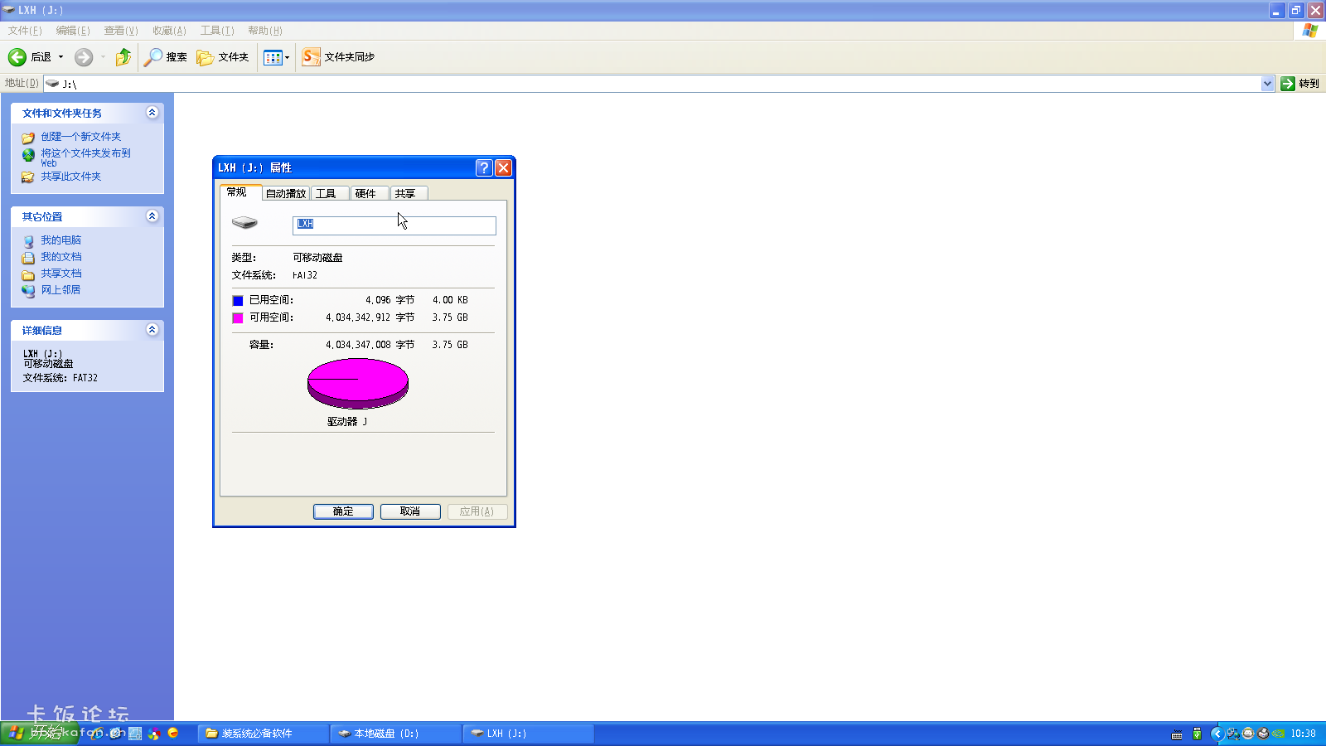Click the network connection tray icon
The width and height of the screenshot is (1326, 746).
1233,734
